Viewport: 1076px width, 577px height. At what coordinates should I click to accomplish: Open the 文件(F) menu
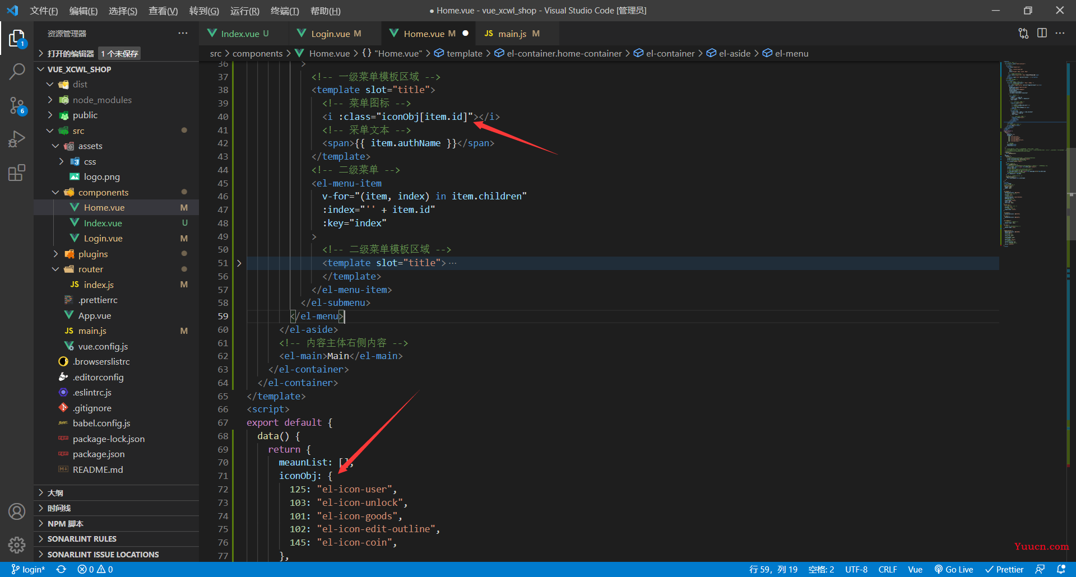pos(44,11)
